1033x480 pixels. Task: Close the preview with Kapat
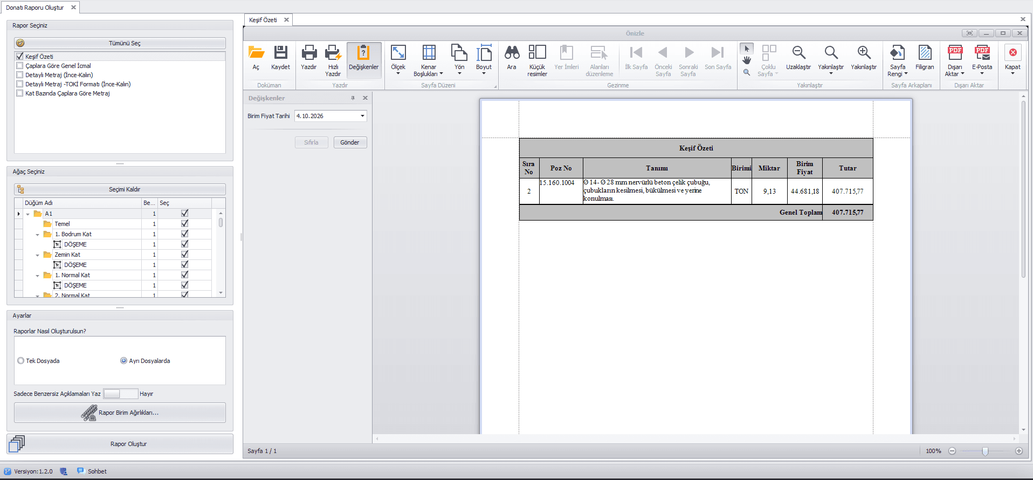pos(1013,59)
